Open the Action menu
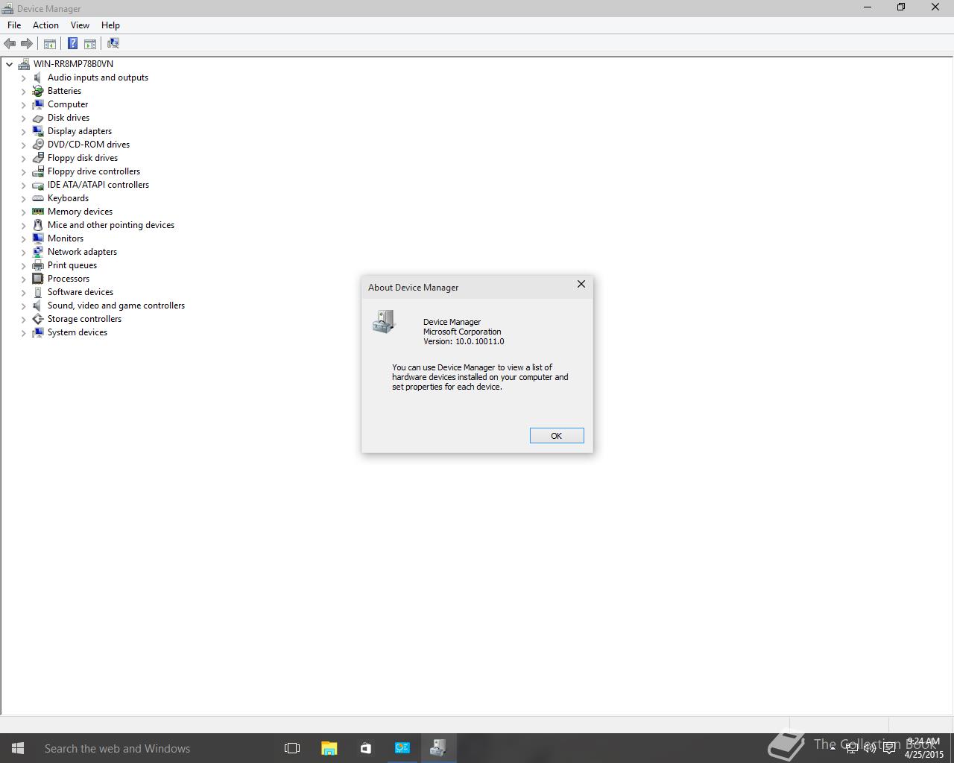Screen dimensions: 954x763 tap(45, 25)
